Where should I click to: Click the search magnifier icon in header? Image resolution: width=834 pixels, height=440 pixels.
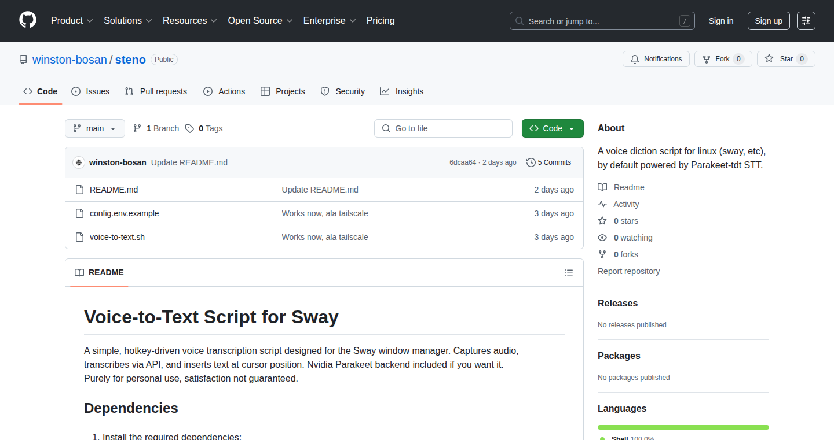click(520, 21)
